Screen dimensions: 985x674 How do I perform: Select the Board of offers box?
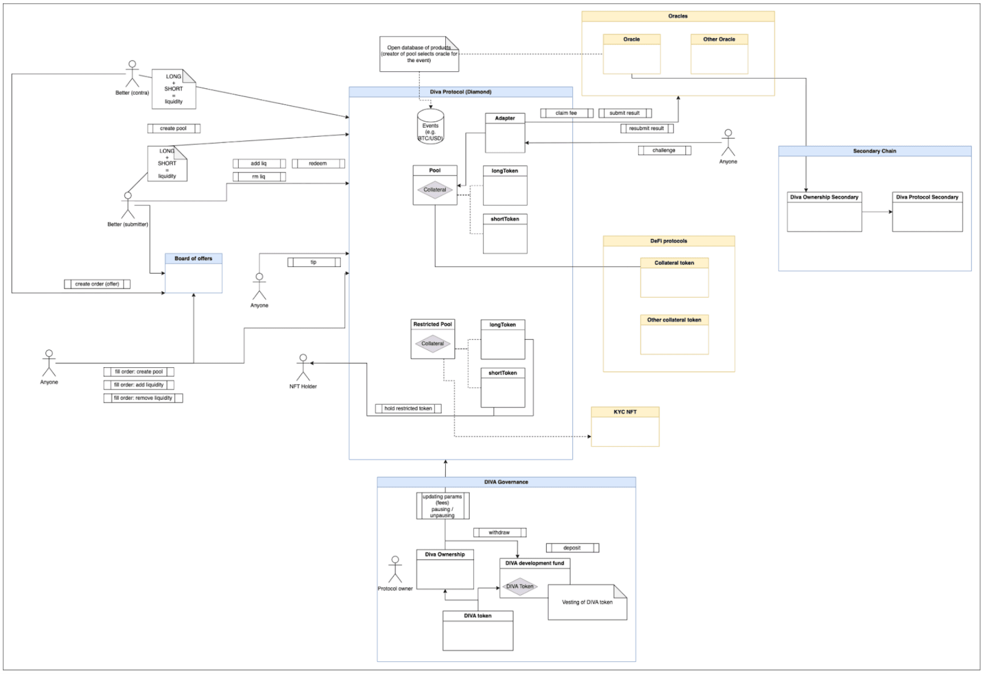(194, 273)
